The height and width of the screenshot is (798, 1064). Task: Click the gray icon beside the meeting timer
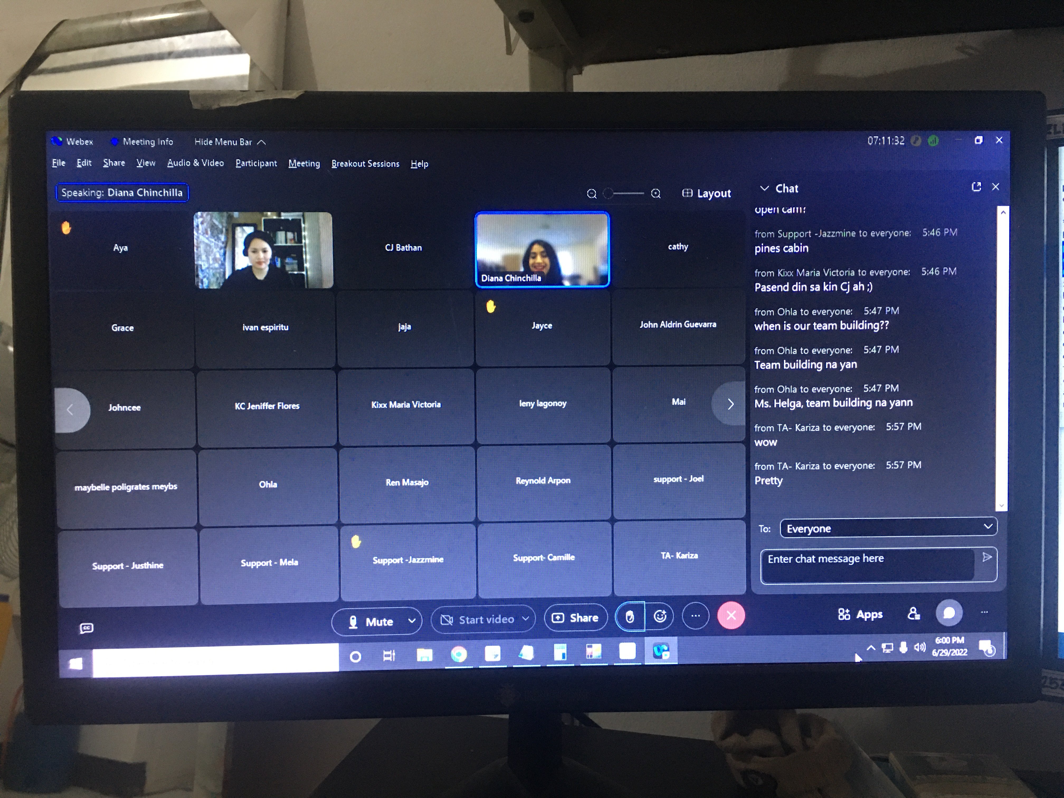click(x=916, y=140)
